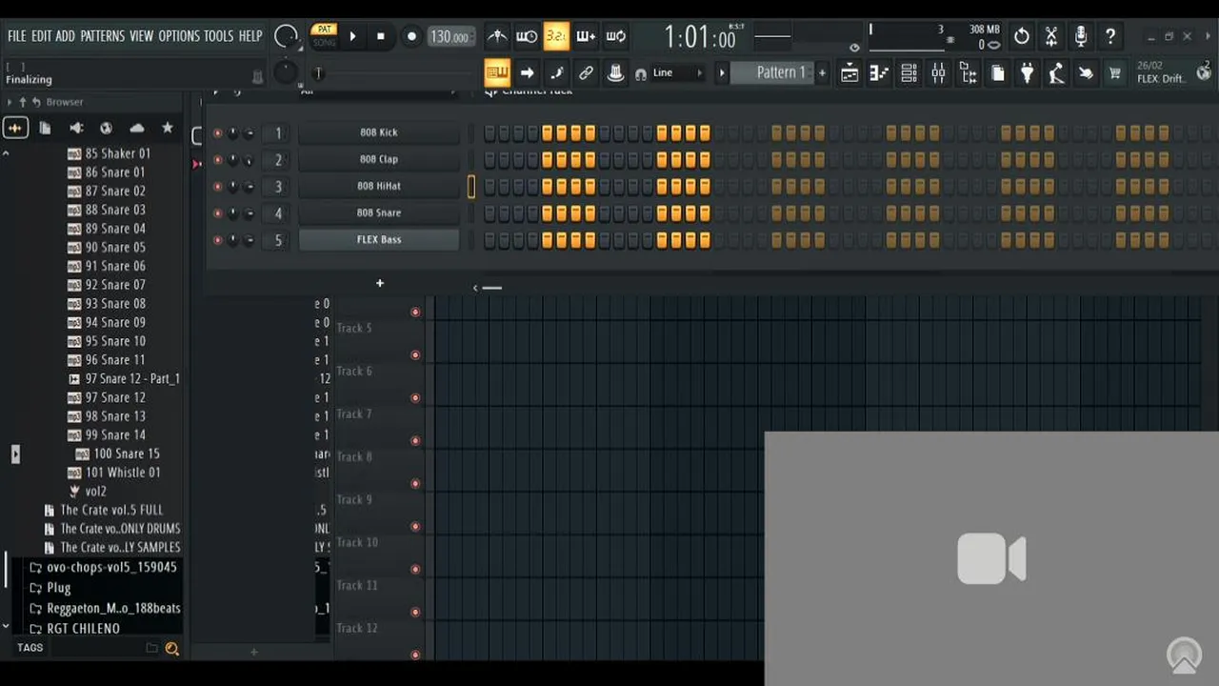1219x686 pixels.
Task: Click the one-click audio recording microphone icon
Action: [1081, 36]
